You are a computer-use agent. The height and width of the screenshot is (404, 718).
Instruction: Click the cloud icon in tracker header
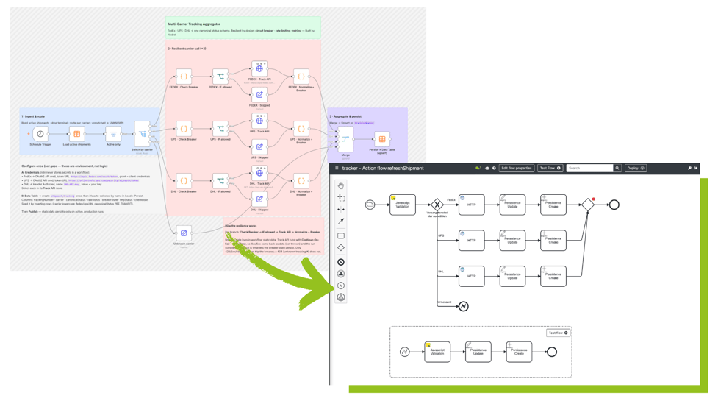coord(487,169)
